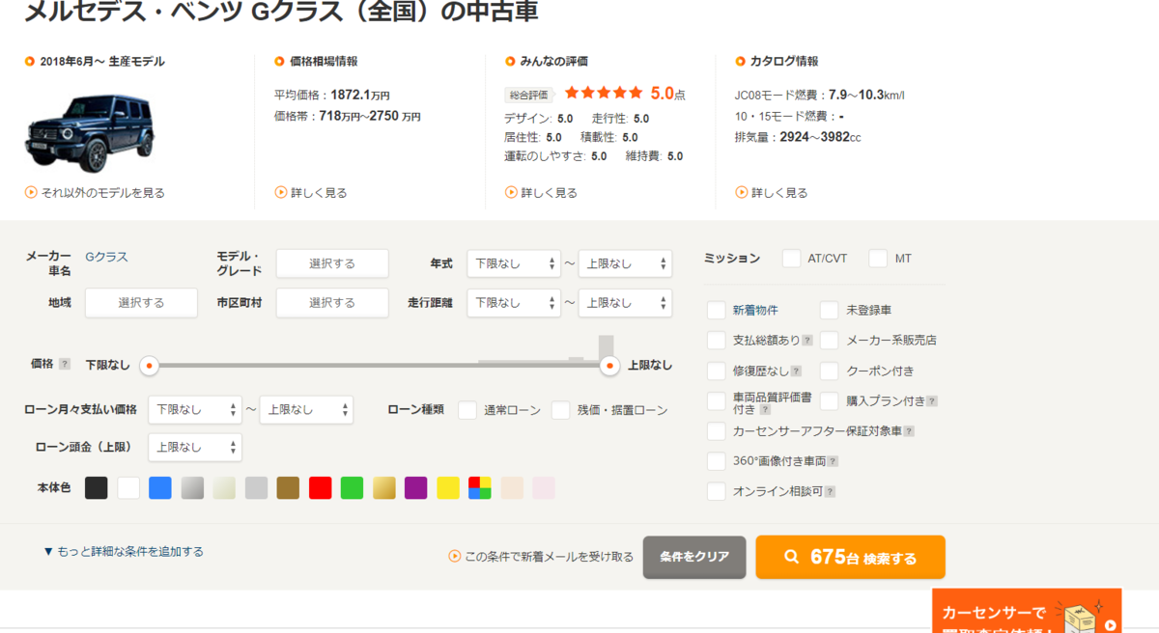Click magnifier icon on search button
This screenshot has height=633, width=1159.
(x=792, y=557)
